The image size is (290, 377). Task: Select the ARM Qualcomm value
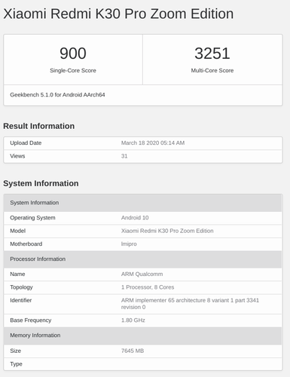(142, 274)
